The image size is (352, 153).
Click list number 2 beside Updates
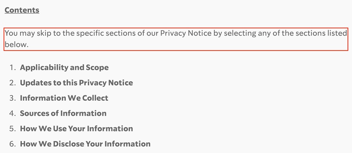point(13,83)
